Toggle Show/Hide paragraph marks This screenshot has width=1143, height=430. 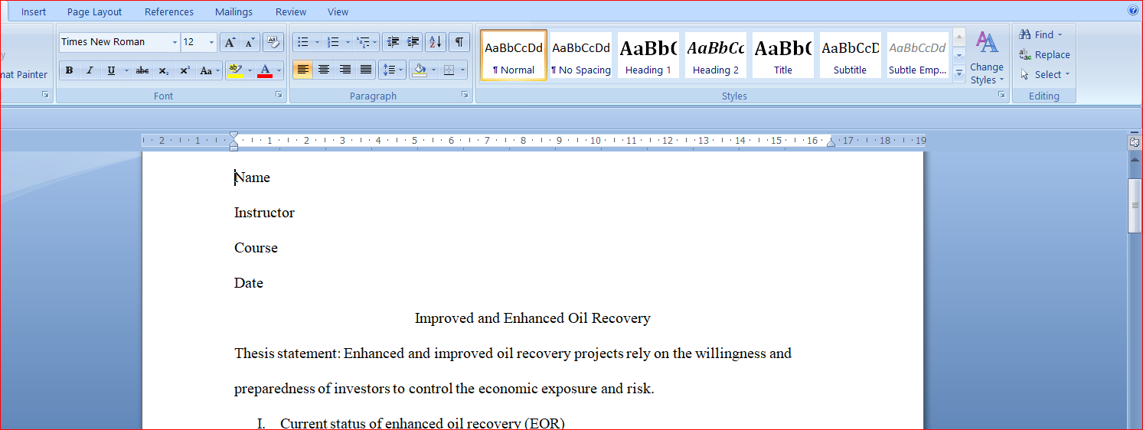(459, 42)
